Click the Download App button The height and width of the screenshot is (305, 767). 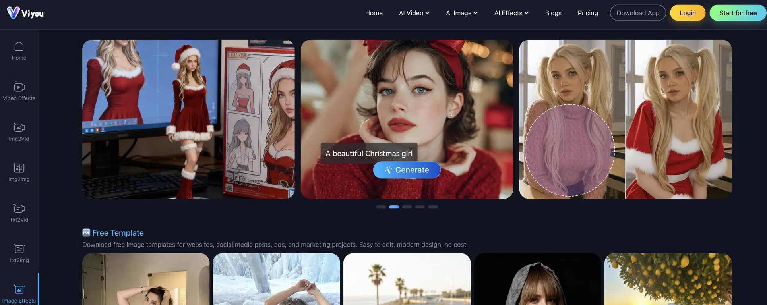point(637,13)
